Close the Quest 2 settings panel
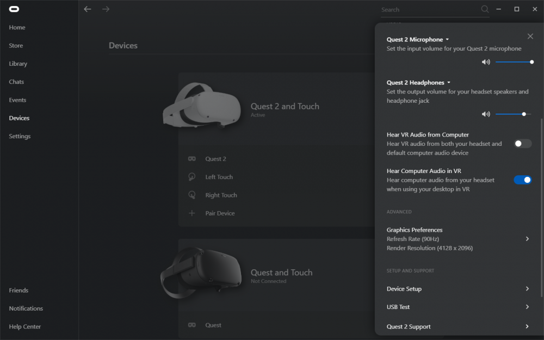 click(x=530, y=36)
